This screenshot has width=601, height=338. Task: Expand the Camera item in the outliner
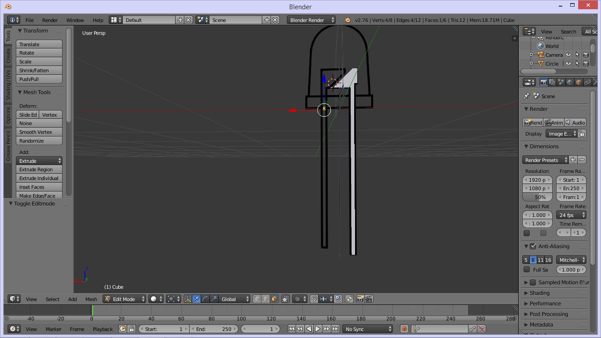(531, 55)
